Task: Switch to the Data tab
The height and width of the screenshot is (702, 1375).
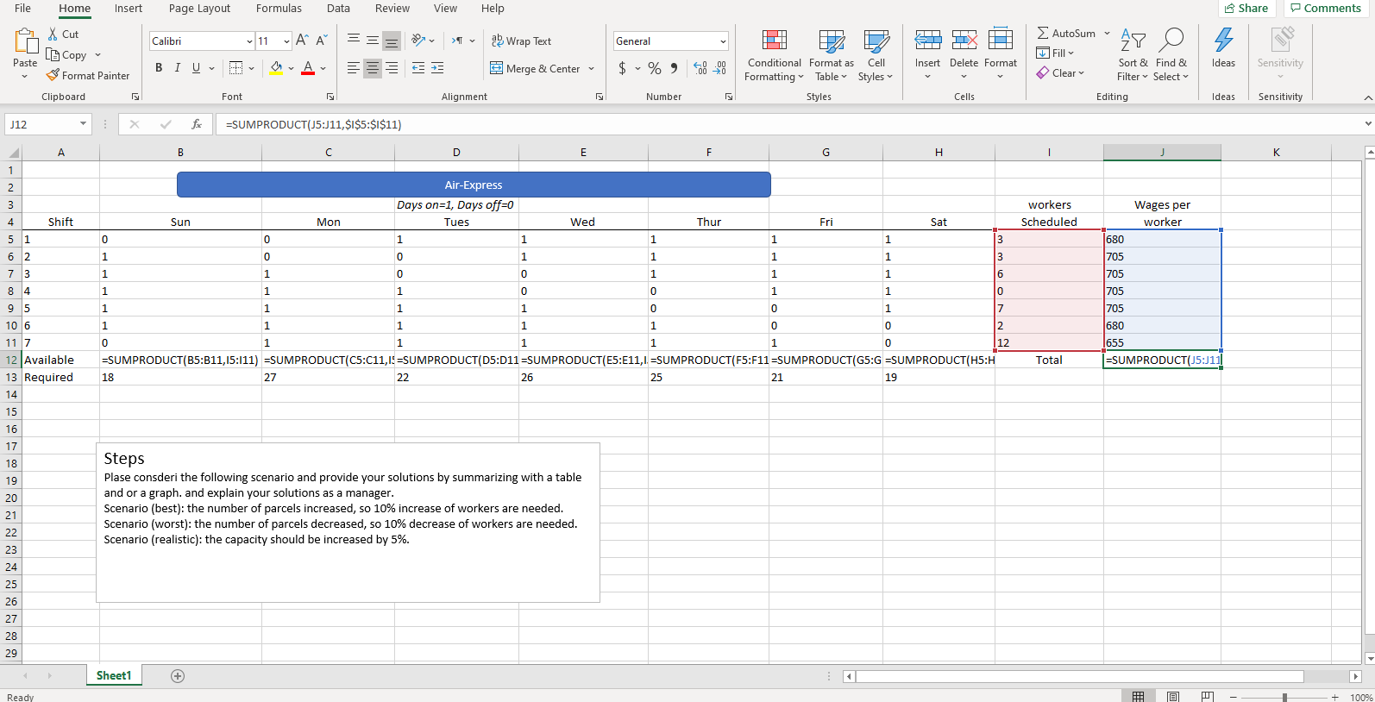Action: 338,9
